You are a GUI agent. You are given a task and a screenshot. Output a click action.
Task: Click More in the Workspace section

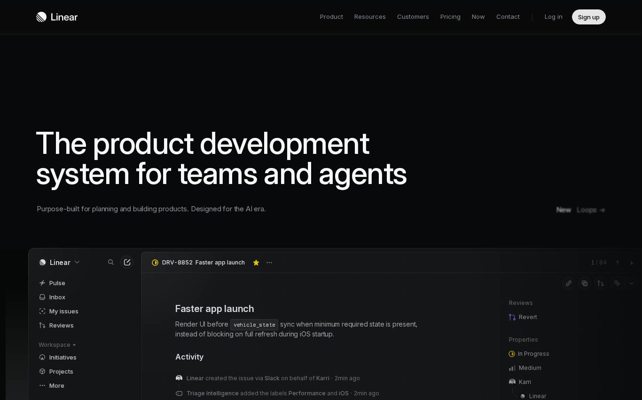[x=52, y=385]
